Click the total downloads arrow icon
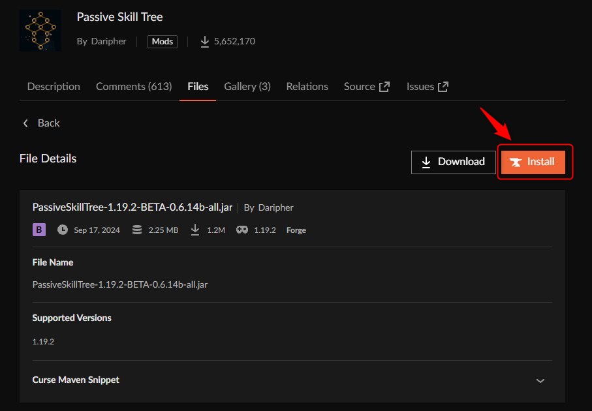Screen dimensions: 592x411 (205, 42)
